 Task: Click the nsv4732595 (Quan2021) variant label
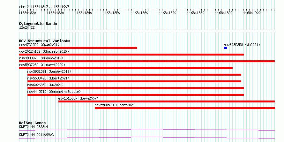point(39,45)
